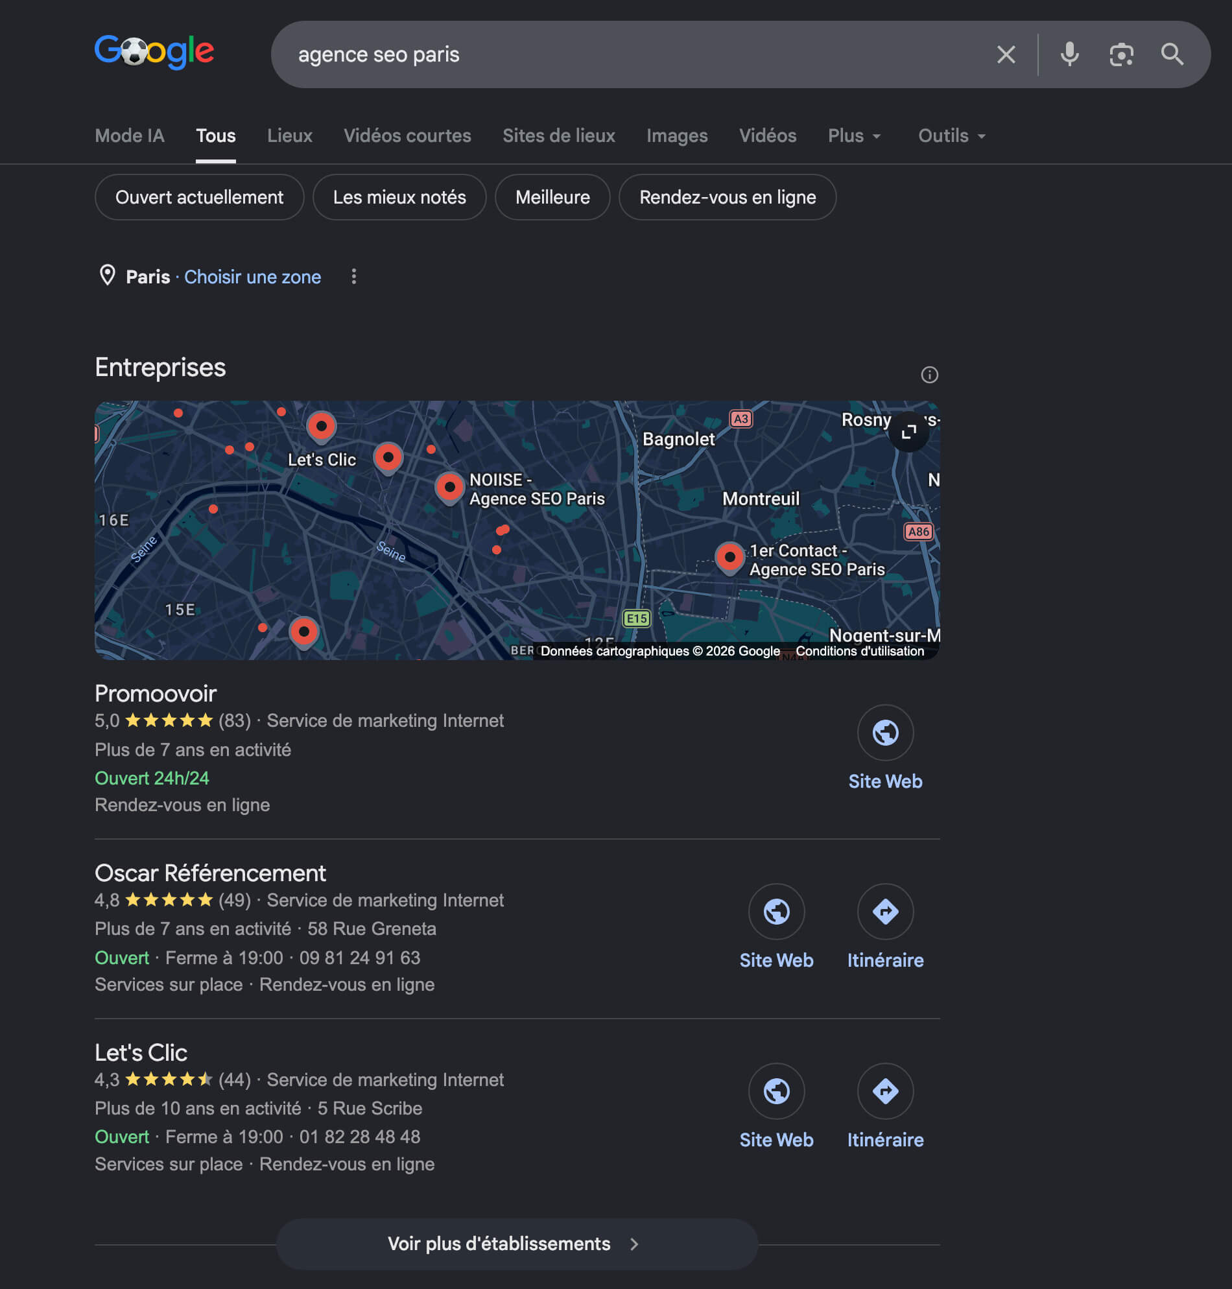The image size is (1232, 1289).
Task: Click Let's Clic's (44) review count
Action: pyautogui.click(x=235, y=1080)
